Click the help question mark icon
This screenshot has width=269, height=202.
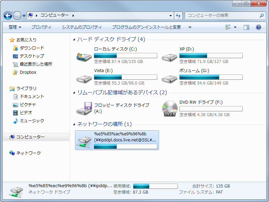coord(258,27)
